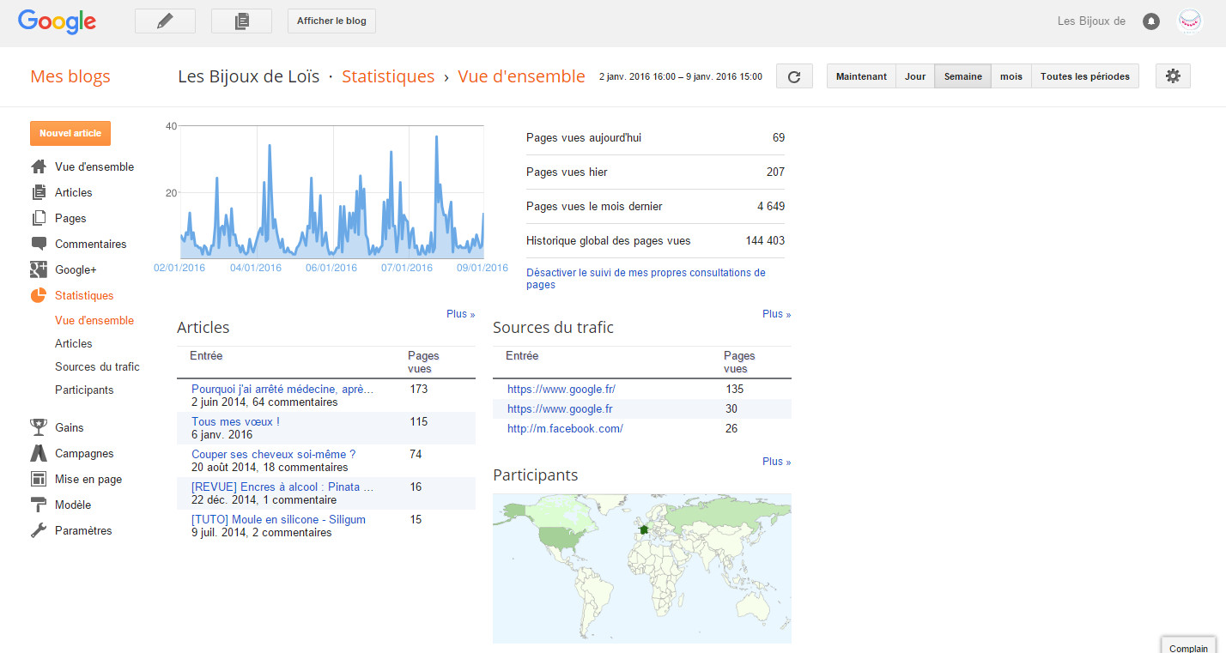Click Plus link above Participants map
Image resolution: width=1226 pixels, height=653 pixels.
776,462
